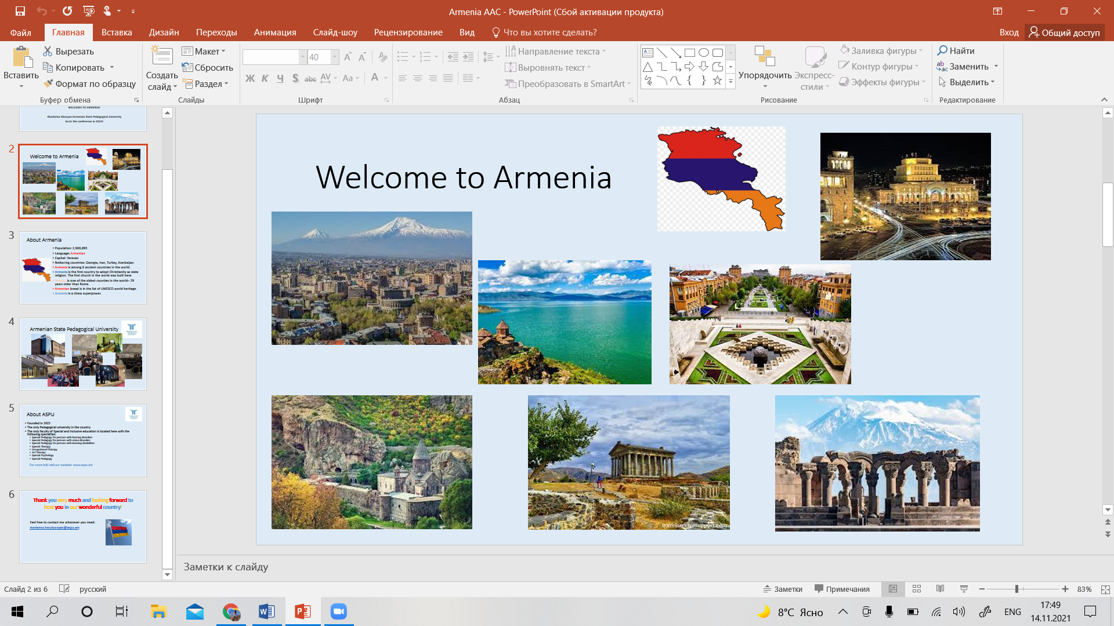The width and height of the screenshot is (1114, 626).
Task: Switch to the Анимация ribbon tab
Action: coord(275,32)
